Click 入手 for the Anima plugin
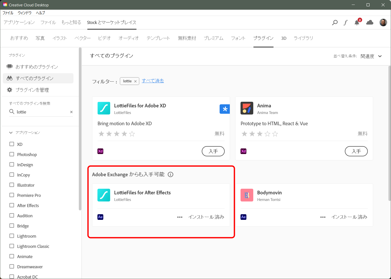 tap(356, 151)
